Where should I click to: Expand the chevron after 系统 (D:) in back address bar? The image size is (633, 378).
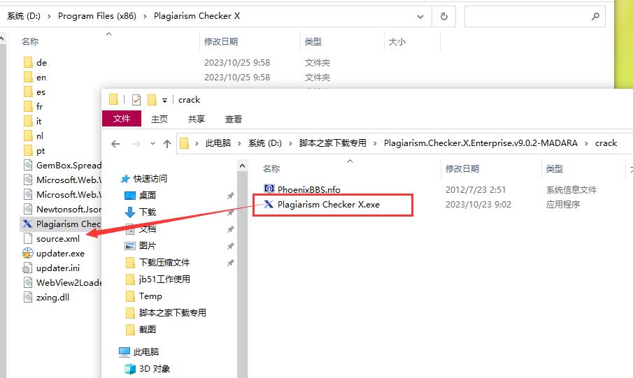point(49,16)
